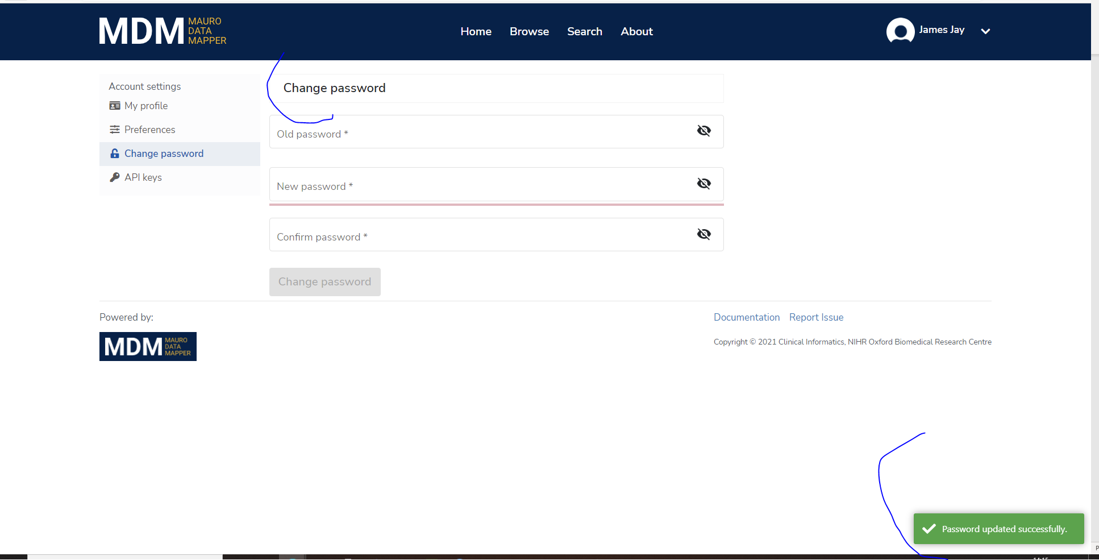The image size is (1099, 560).
Task: Go to the Home menu
Action: point(476,31)
